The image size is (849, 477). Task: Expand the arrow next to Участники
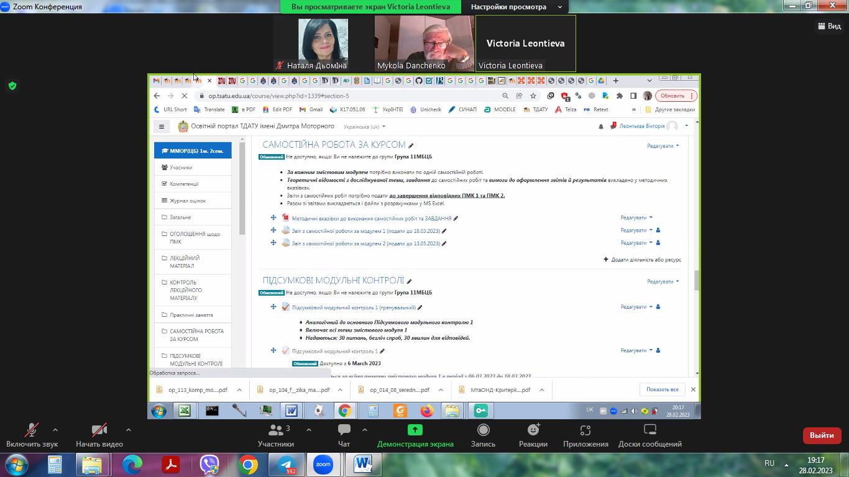coord(308,430)
